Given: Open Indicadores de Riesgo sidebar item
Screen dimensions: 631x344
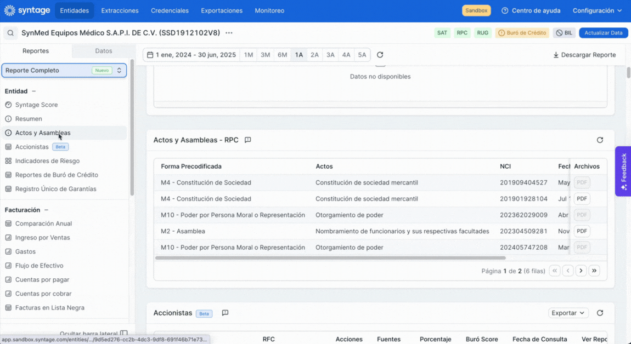Looking at the screenshot, I should click(x=63, y=160).
